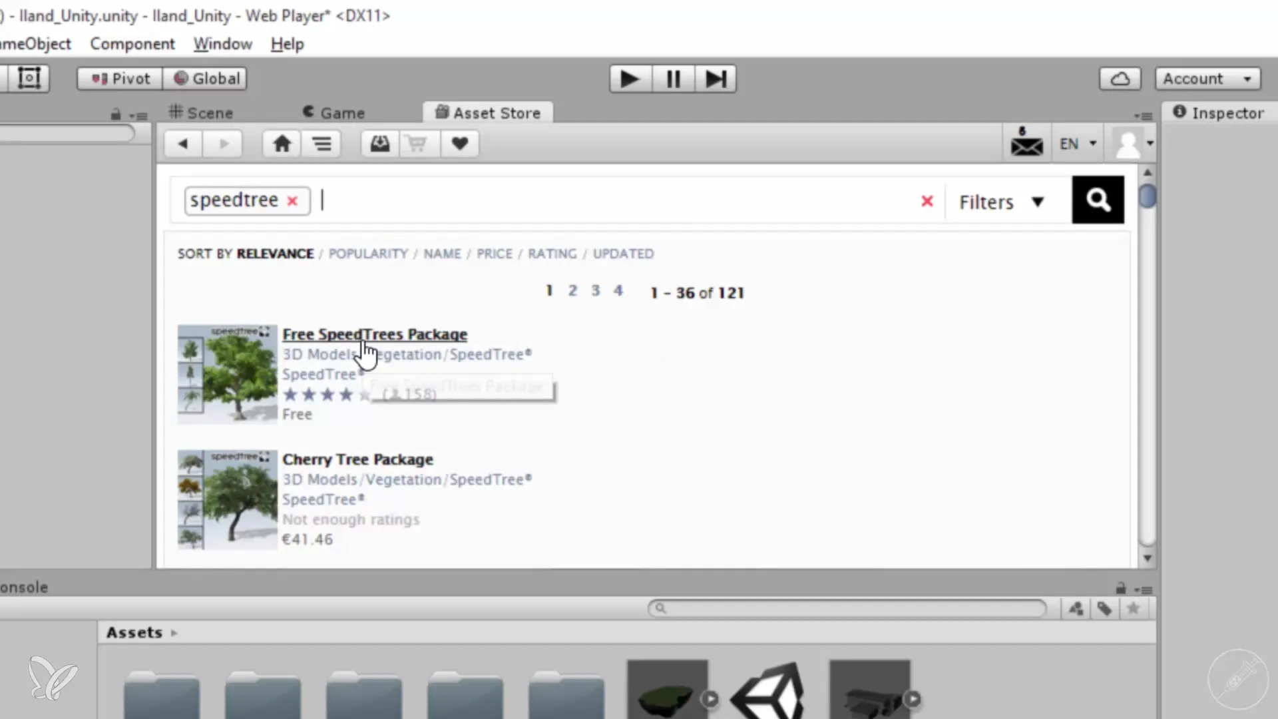1278x719 pixels.
Task: Click the cloud services icon
Action: (1120, 79)
